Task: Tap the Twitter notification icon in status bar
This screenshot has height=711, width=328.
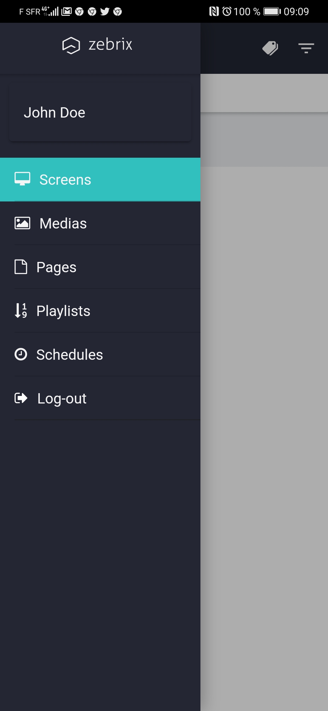Action: click(104, 12)
